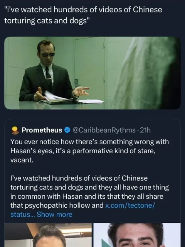Screen dimensions: 185x247
Task: Click the quoted paragraph starting "I've watched hundreds"
Action: point(89,196)
